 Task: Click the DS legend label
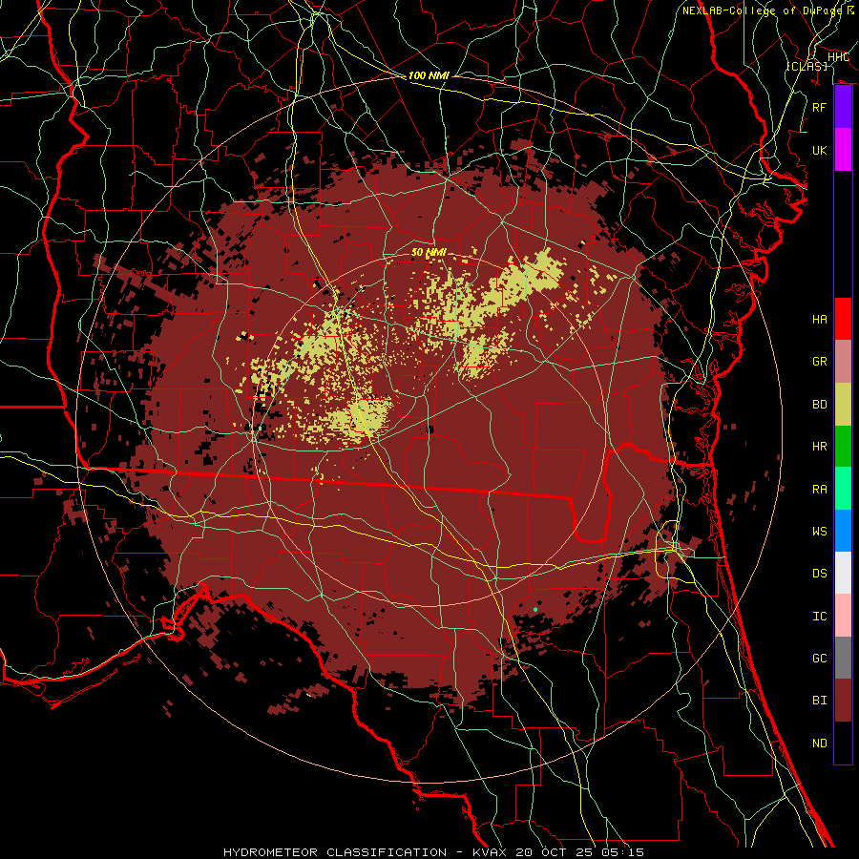click(x=820, y=574)
